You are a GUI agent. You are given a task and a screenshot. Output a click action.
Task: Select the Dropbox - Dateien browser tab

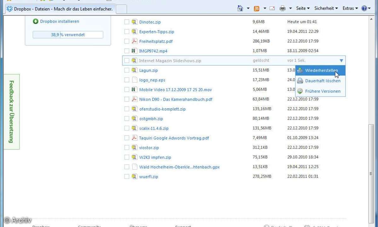pyautogui.click(x=60, y=9)
